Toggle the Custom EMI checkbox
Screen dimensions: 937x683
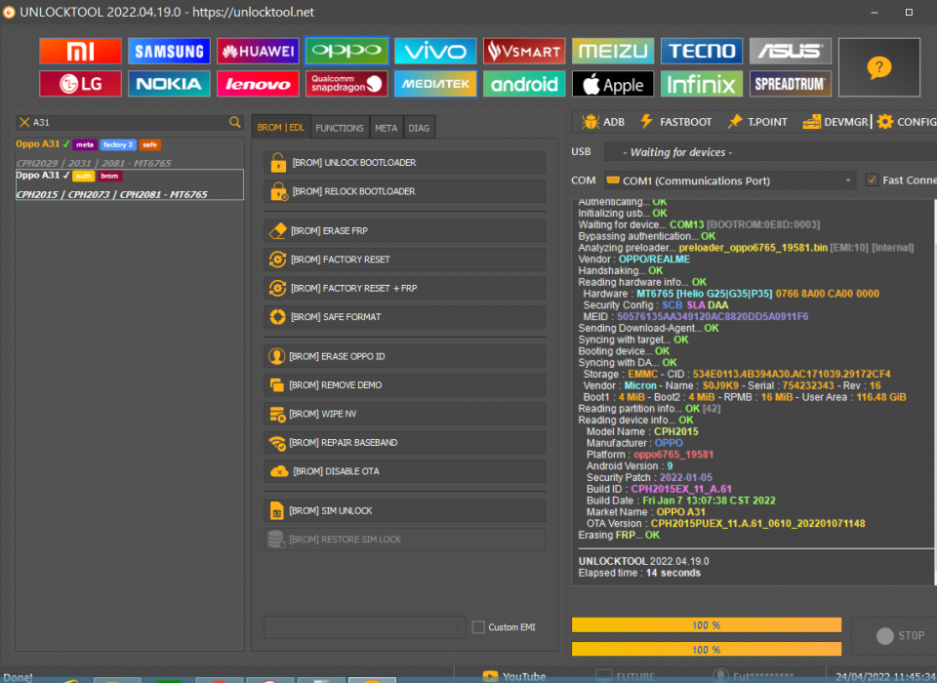pos(478,626)
